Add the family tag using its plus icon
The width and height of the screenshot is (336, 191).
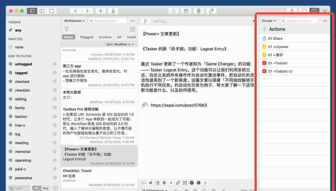point(10,108)
